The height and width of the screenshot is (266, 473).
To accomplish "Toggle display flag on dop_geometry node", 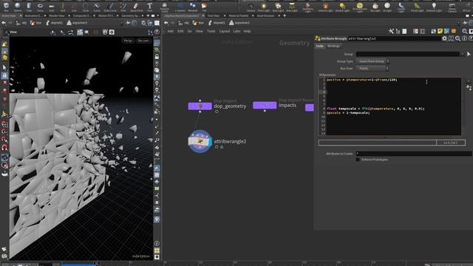I will point(217,112).
